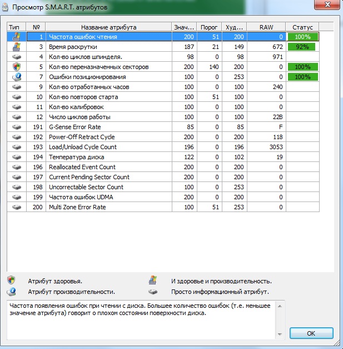Click the legend shield icon for Атрибут здоровья

pos(11,280)
